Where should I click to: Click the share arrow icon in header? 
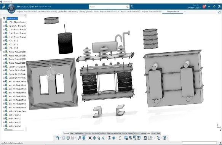click(x=214, y=6)
